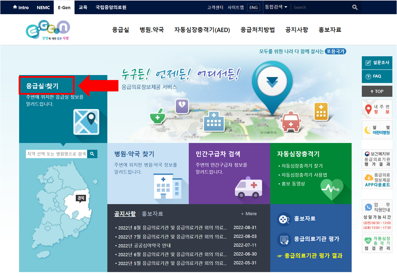
Task: Open the 병원.약국 main menu
Action: (x=152, y=30)
